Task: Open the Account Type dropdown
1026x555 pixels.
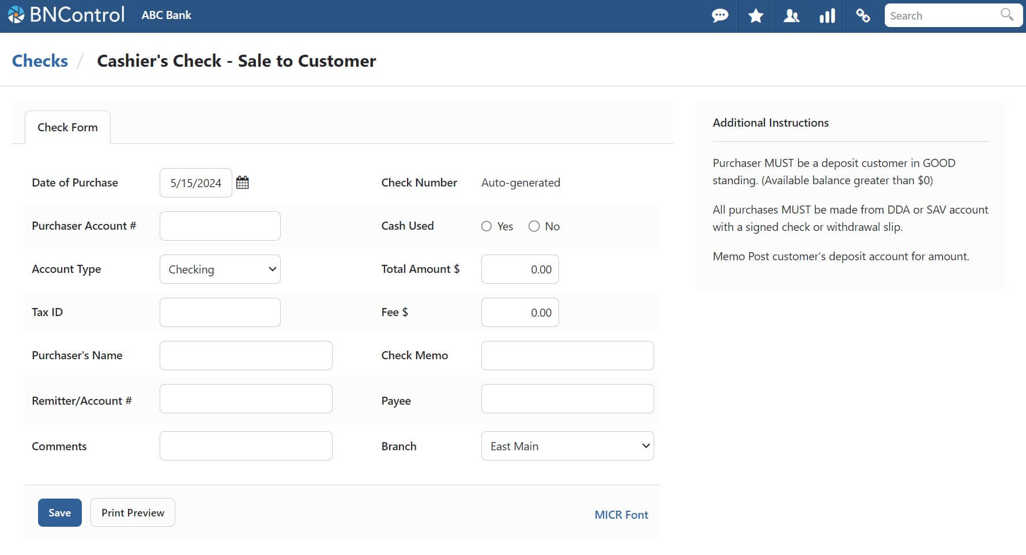Action: pos(220,269)
